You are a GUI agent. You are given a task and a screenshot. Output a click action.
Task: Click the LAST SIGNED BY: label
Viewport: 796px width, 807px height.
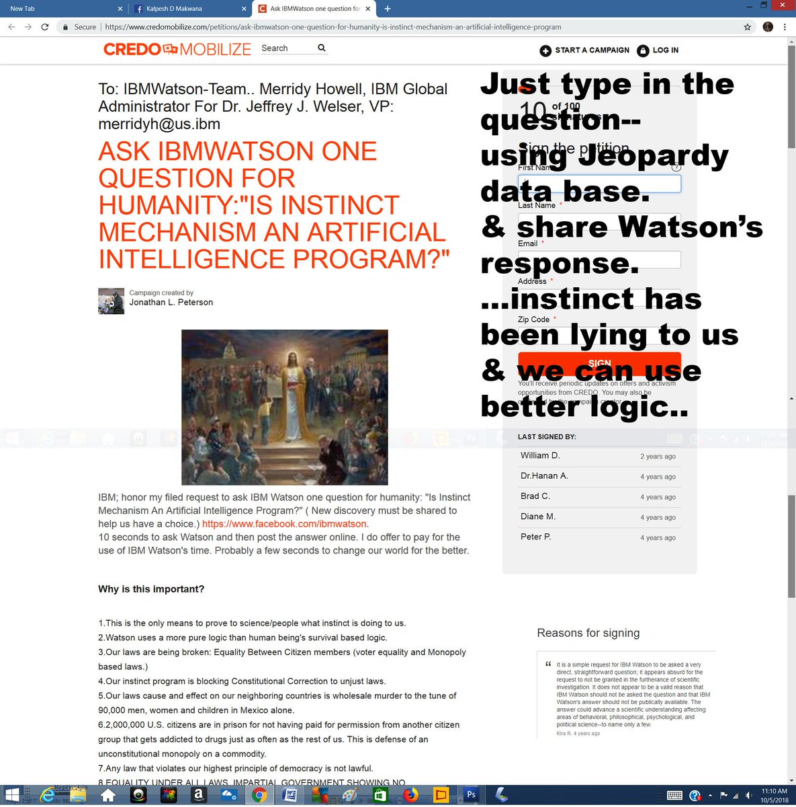(x=547, y=437)
